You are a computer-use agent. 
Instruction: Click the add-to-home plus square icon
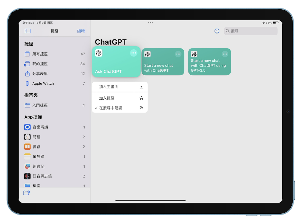pyautogui.click(x=141, y=87)
